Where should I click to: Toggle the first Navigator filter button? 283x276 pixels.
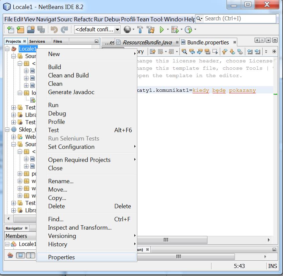pyautogui.click(x=21, y=255)
